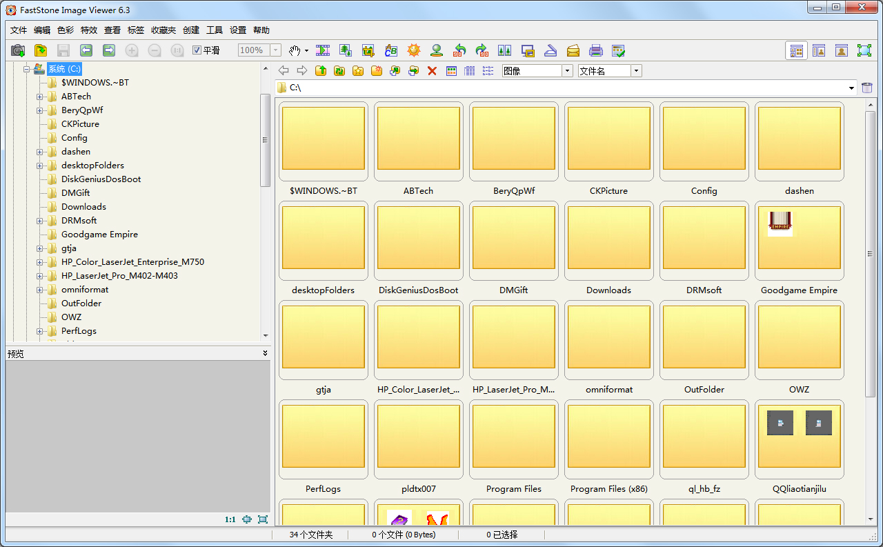Click the go up folder icon
This screenshot has width=883, height=547.
tap(321, 70)
